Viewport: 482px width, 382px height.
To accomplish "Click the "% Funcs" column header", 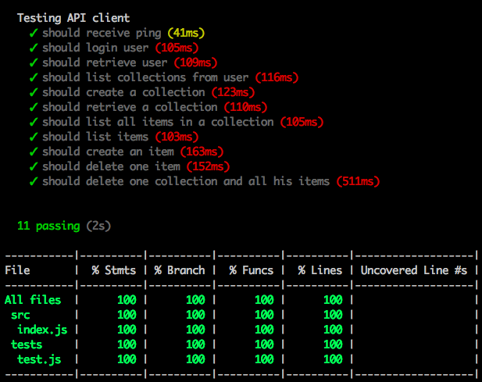I will tap(251, 270).
